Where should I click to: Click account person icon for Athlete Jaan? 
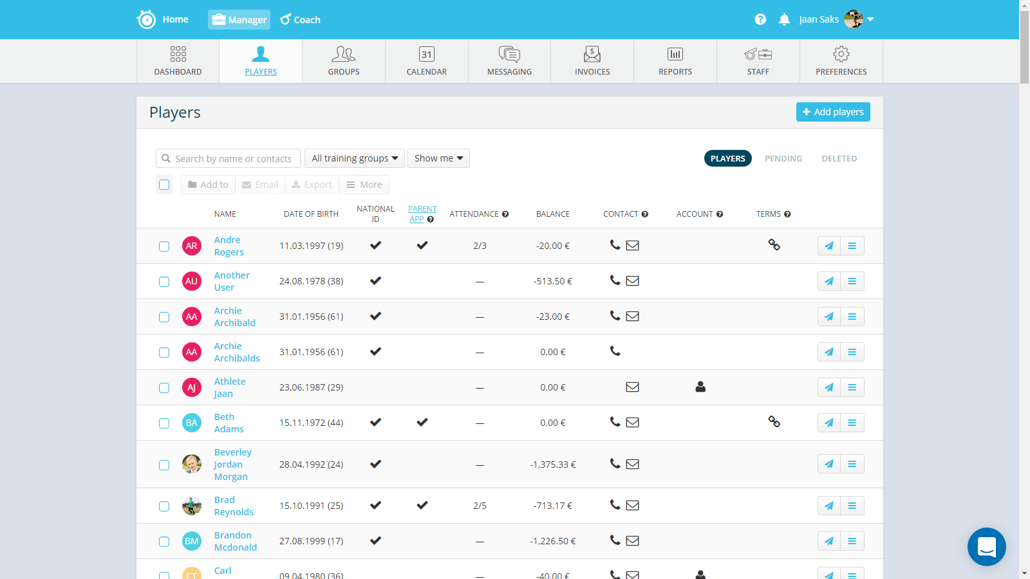pyautogui.click(x=700, y=387)
